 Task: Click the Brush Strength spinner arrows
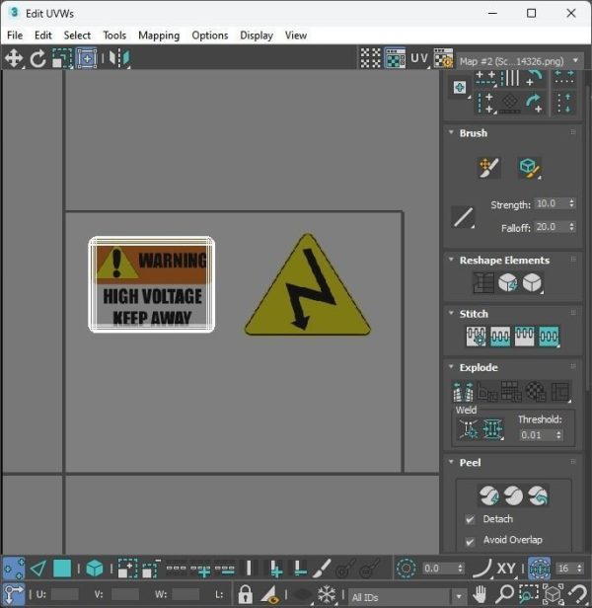[571, 203]
